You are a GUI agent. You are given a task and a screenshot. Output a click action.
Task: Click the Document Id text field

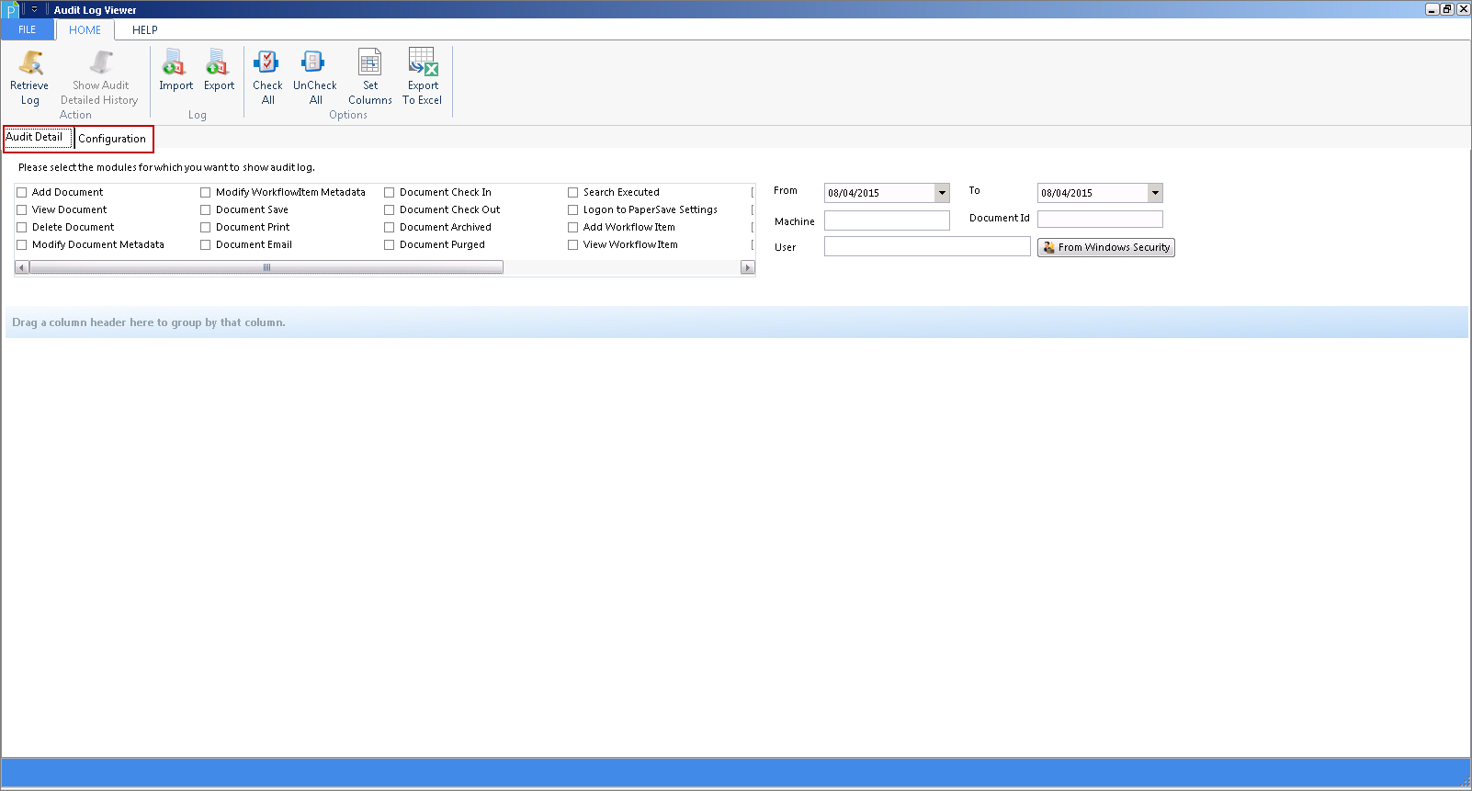(x=1100, y=219)
